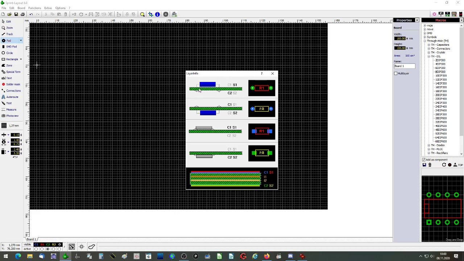Image resolution: width=464 pixels, height=261 pixels.
Task: Toggle the Multilayer checkbox
Action: coord(396,74)
